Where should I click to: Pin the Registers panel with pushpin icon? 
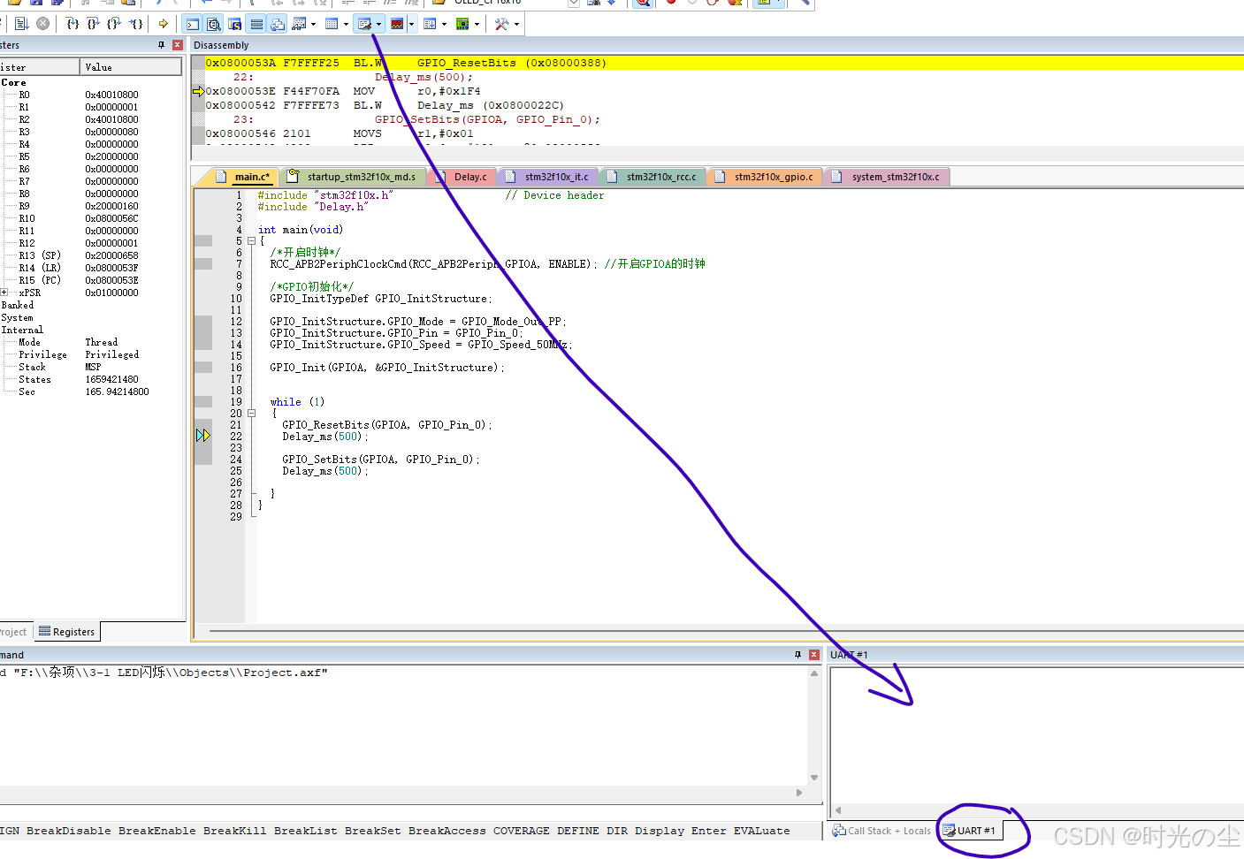click(x=161, y=45)
